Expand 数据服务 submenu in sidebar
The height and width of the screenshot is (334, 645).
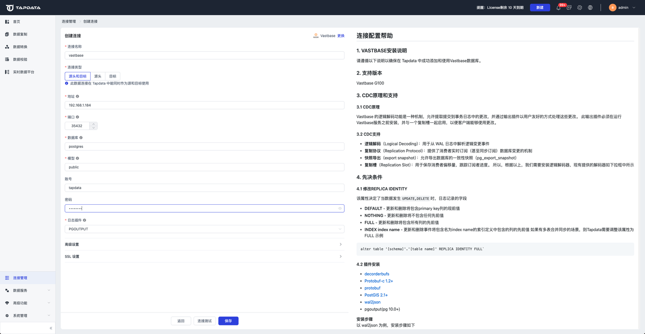(x=49, y=290)
